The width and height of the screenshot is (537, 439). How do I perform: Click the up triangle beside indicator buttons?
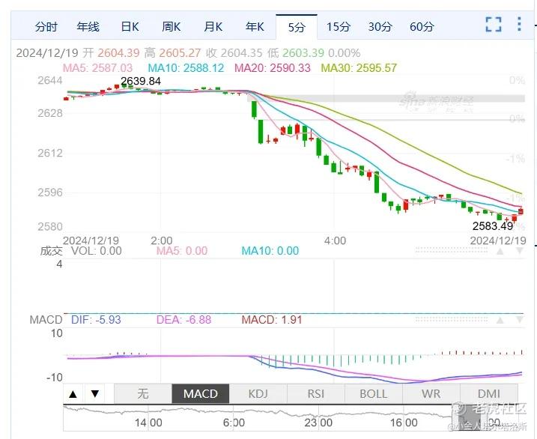point(73,394)
